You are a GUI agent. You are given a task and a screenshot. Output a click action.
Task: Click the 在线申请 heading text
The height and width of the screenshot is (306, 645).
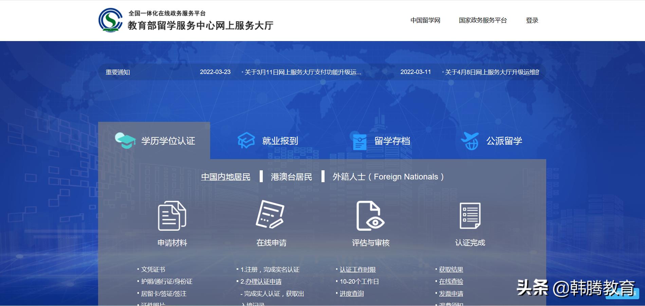coord(271,243)
